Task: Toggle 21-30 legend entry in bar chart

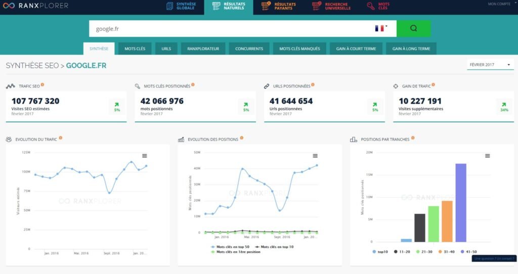Action: point(424,252)
